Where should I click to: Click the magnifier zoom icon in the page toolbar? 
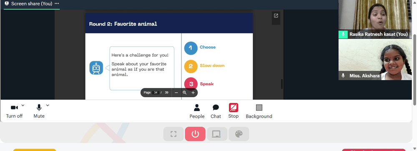pyautogui.click(x=184, y=93)
